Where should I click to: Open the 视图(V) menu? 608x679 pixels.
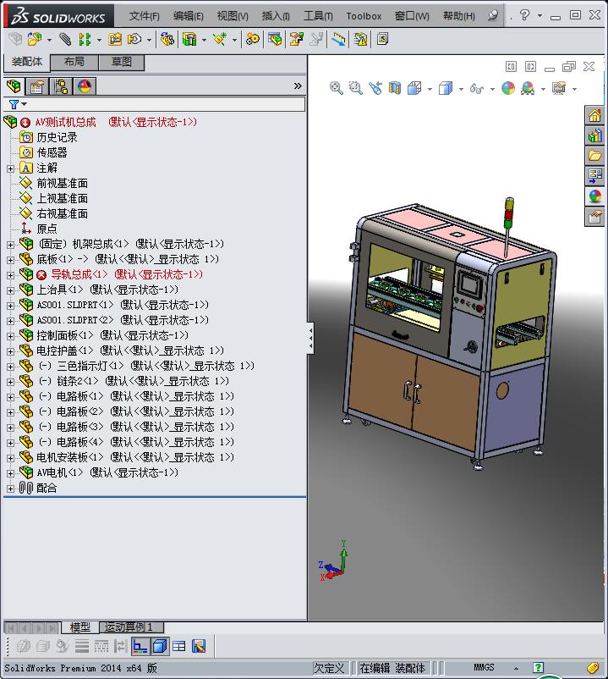click(233, 16)
